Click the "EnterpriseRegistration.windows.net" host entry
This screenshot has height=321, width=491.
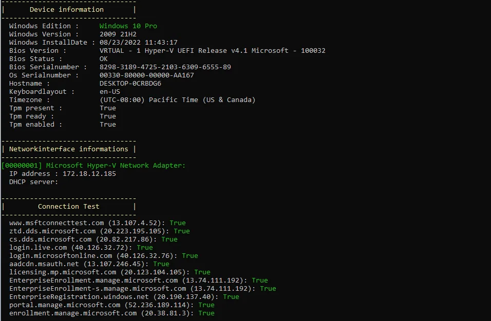coord(79,296)
